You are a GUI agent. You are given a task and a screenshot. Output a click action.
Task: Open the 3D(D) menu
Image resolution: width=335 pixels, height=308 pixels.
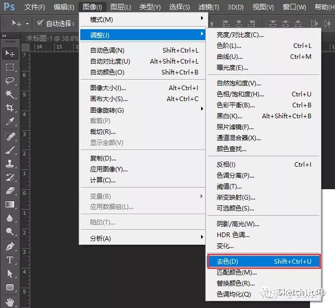(x=235, y=7)
